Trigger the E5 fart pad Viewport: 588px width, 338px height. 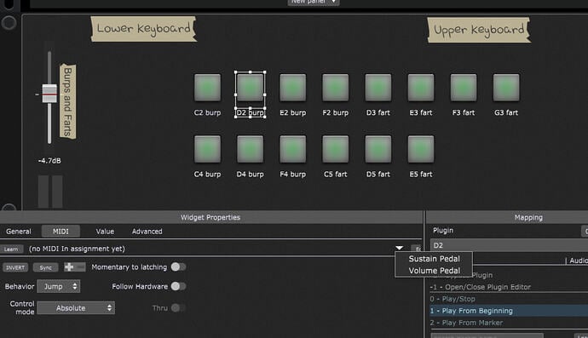click(x=421, y=149)
